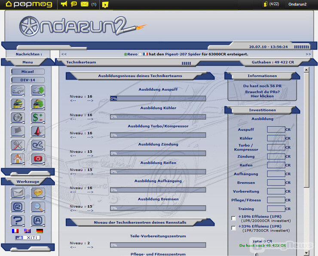Screen dimensions: 318x256
Task: Switch language to English flag
Action: coord(28,231)
